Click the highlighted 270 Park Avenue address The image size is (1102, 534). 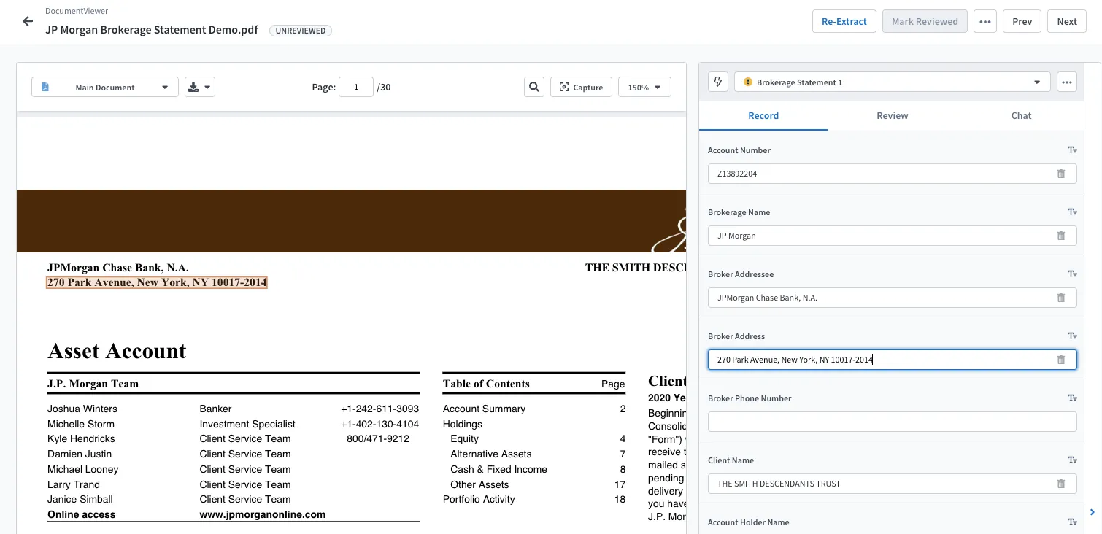pos(157,282)
